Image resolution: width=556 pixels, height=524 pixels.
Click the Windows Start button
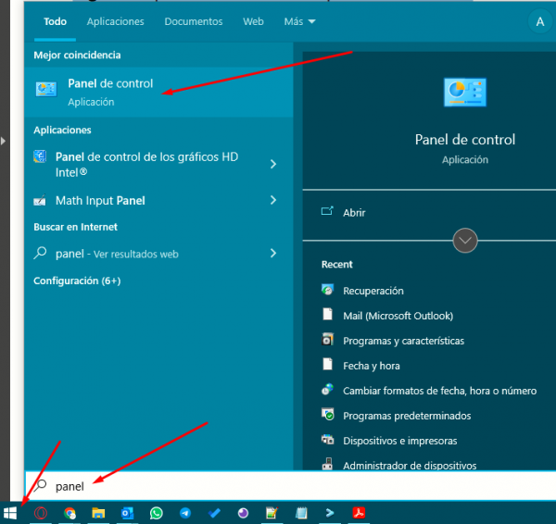click(x=10, y=512)
